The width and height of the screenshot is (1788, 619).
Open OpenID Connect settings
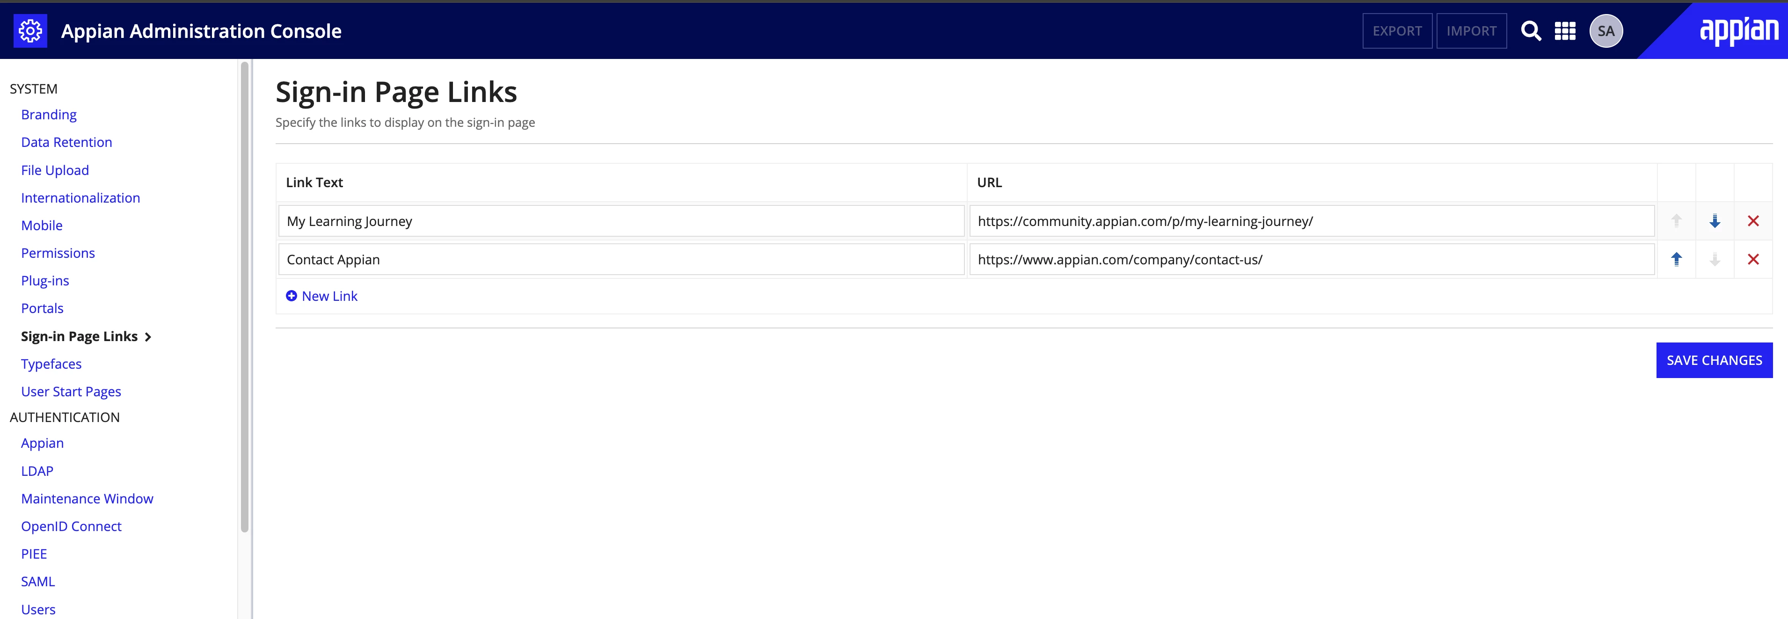[72, 527]
